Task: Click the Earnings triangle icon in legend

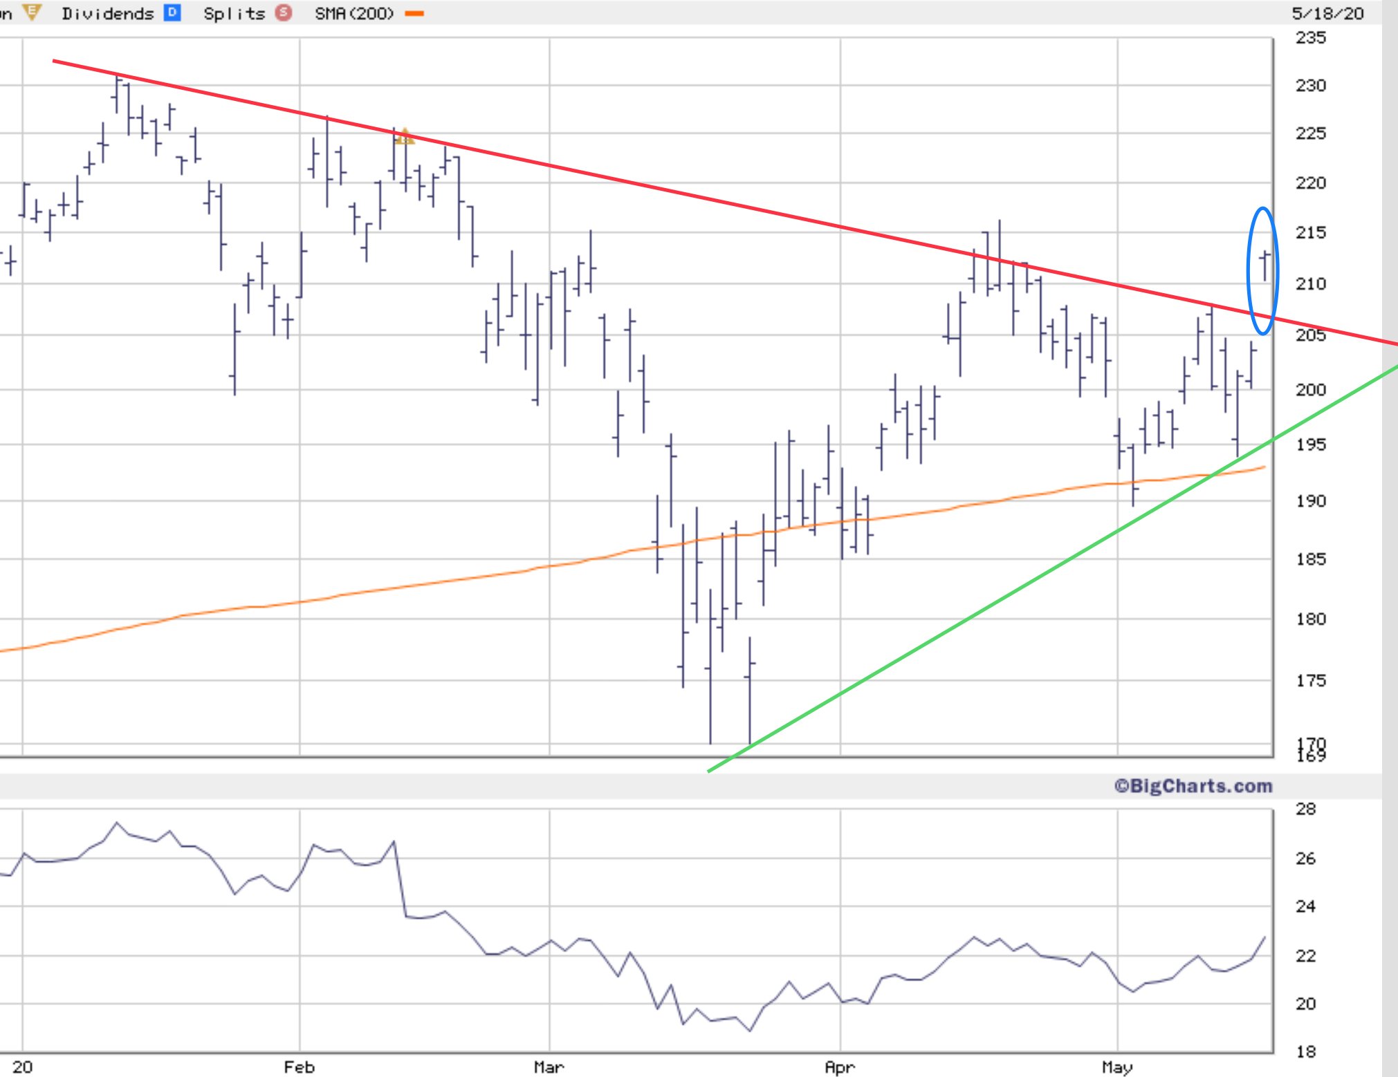Action: pos(31,12)
